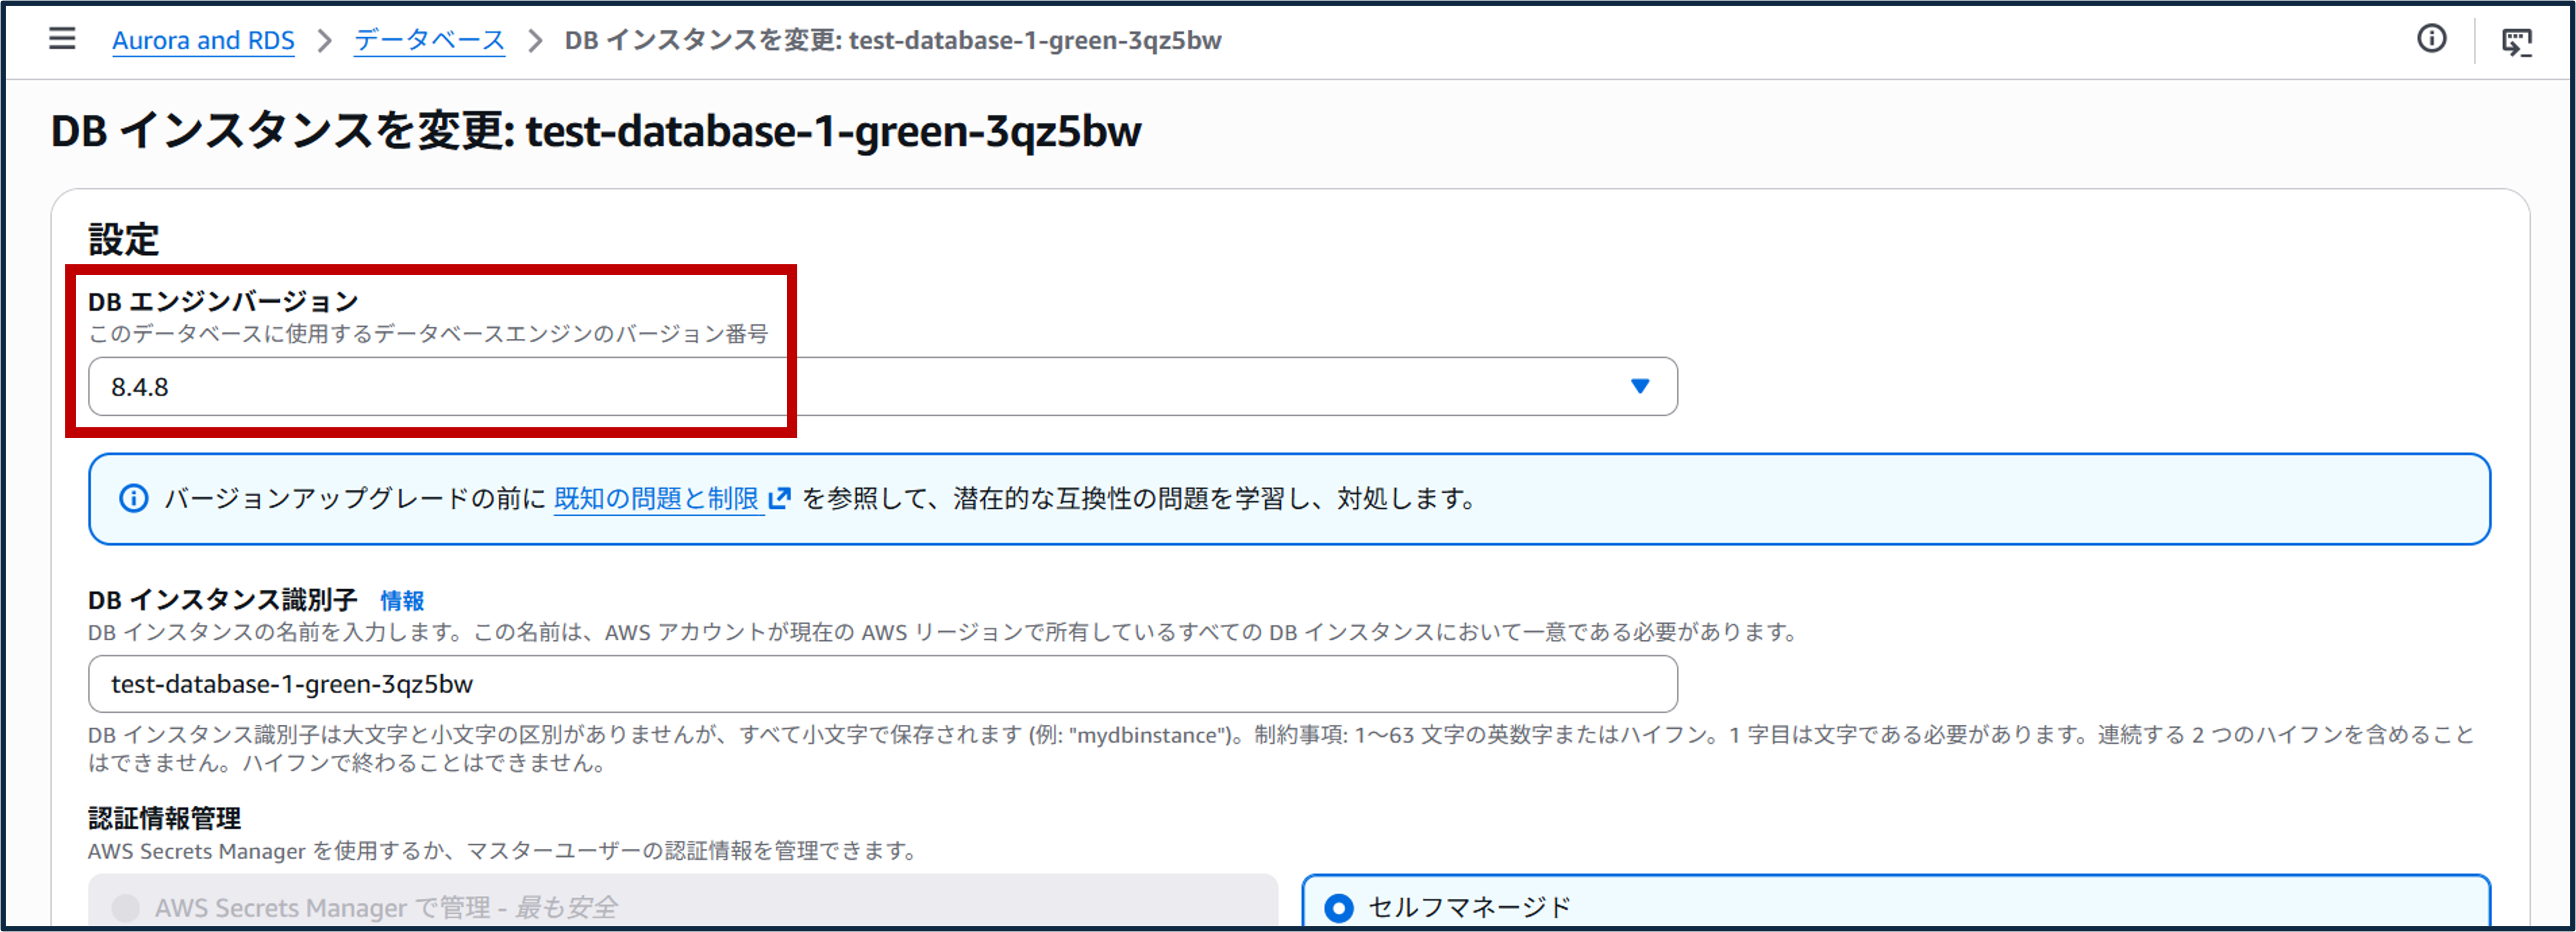
Task: Navigate to the Aurora and RDS breadcrumb
Action: coord(204,40)
